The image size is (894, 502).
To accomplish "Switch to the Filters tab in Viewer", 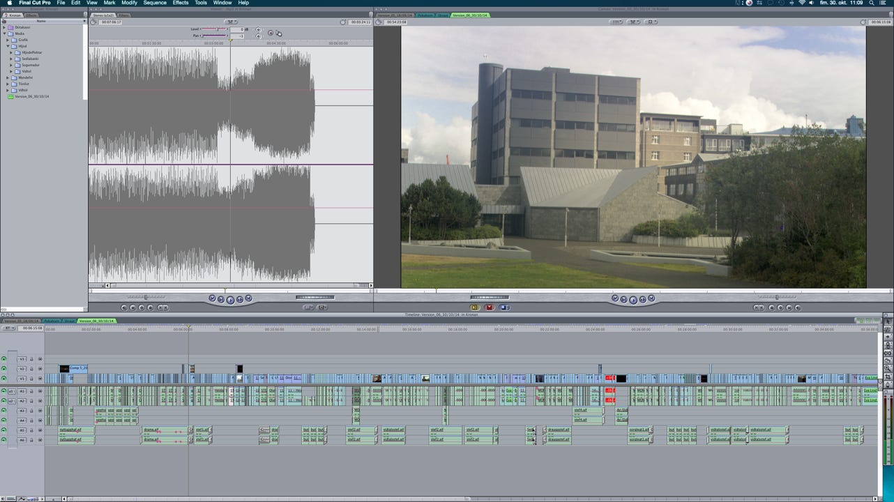I will pos(123,15).
